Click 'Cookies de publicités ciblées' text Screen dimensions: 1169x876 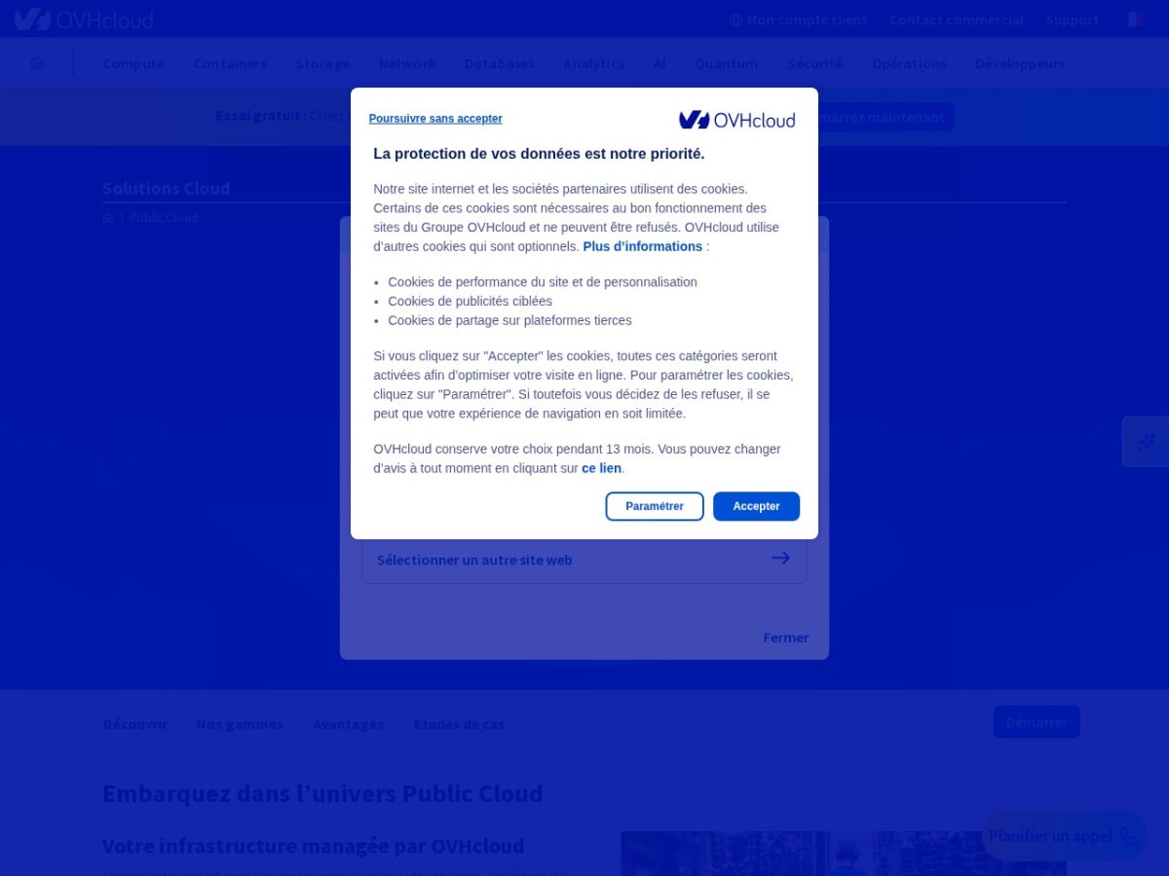(x=470, y=301)
